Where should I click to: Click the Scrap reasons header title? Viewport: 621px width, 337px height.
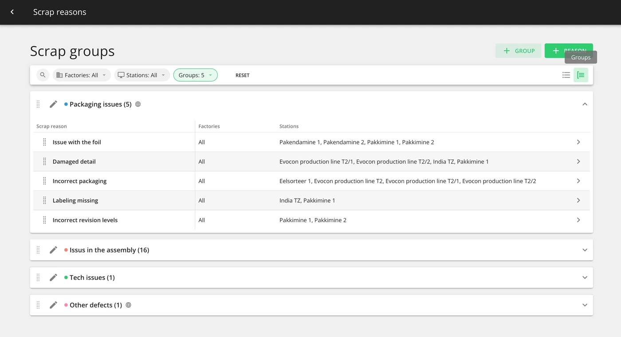(x=60, y=12)
